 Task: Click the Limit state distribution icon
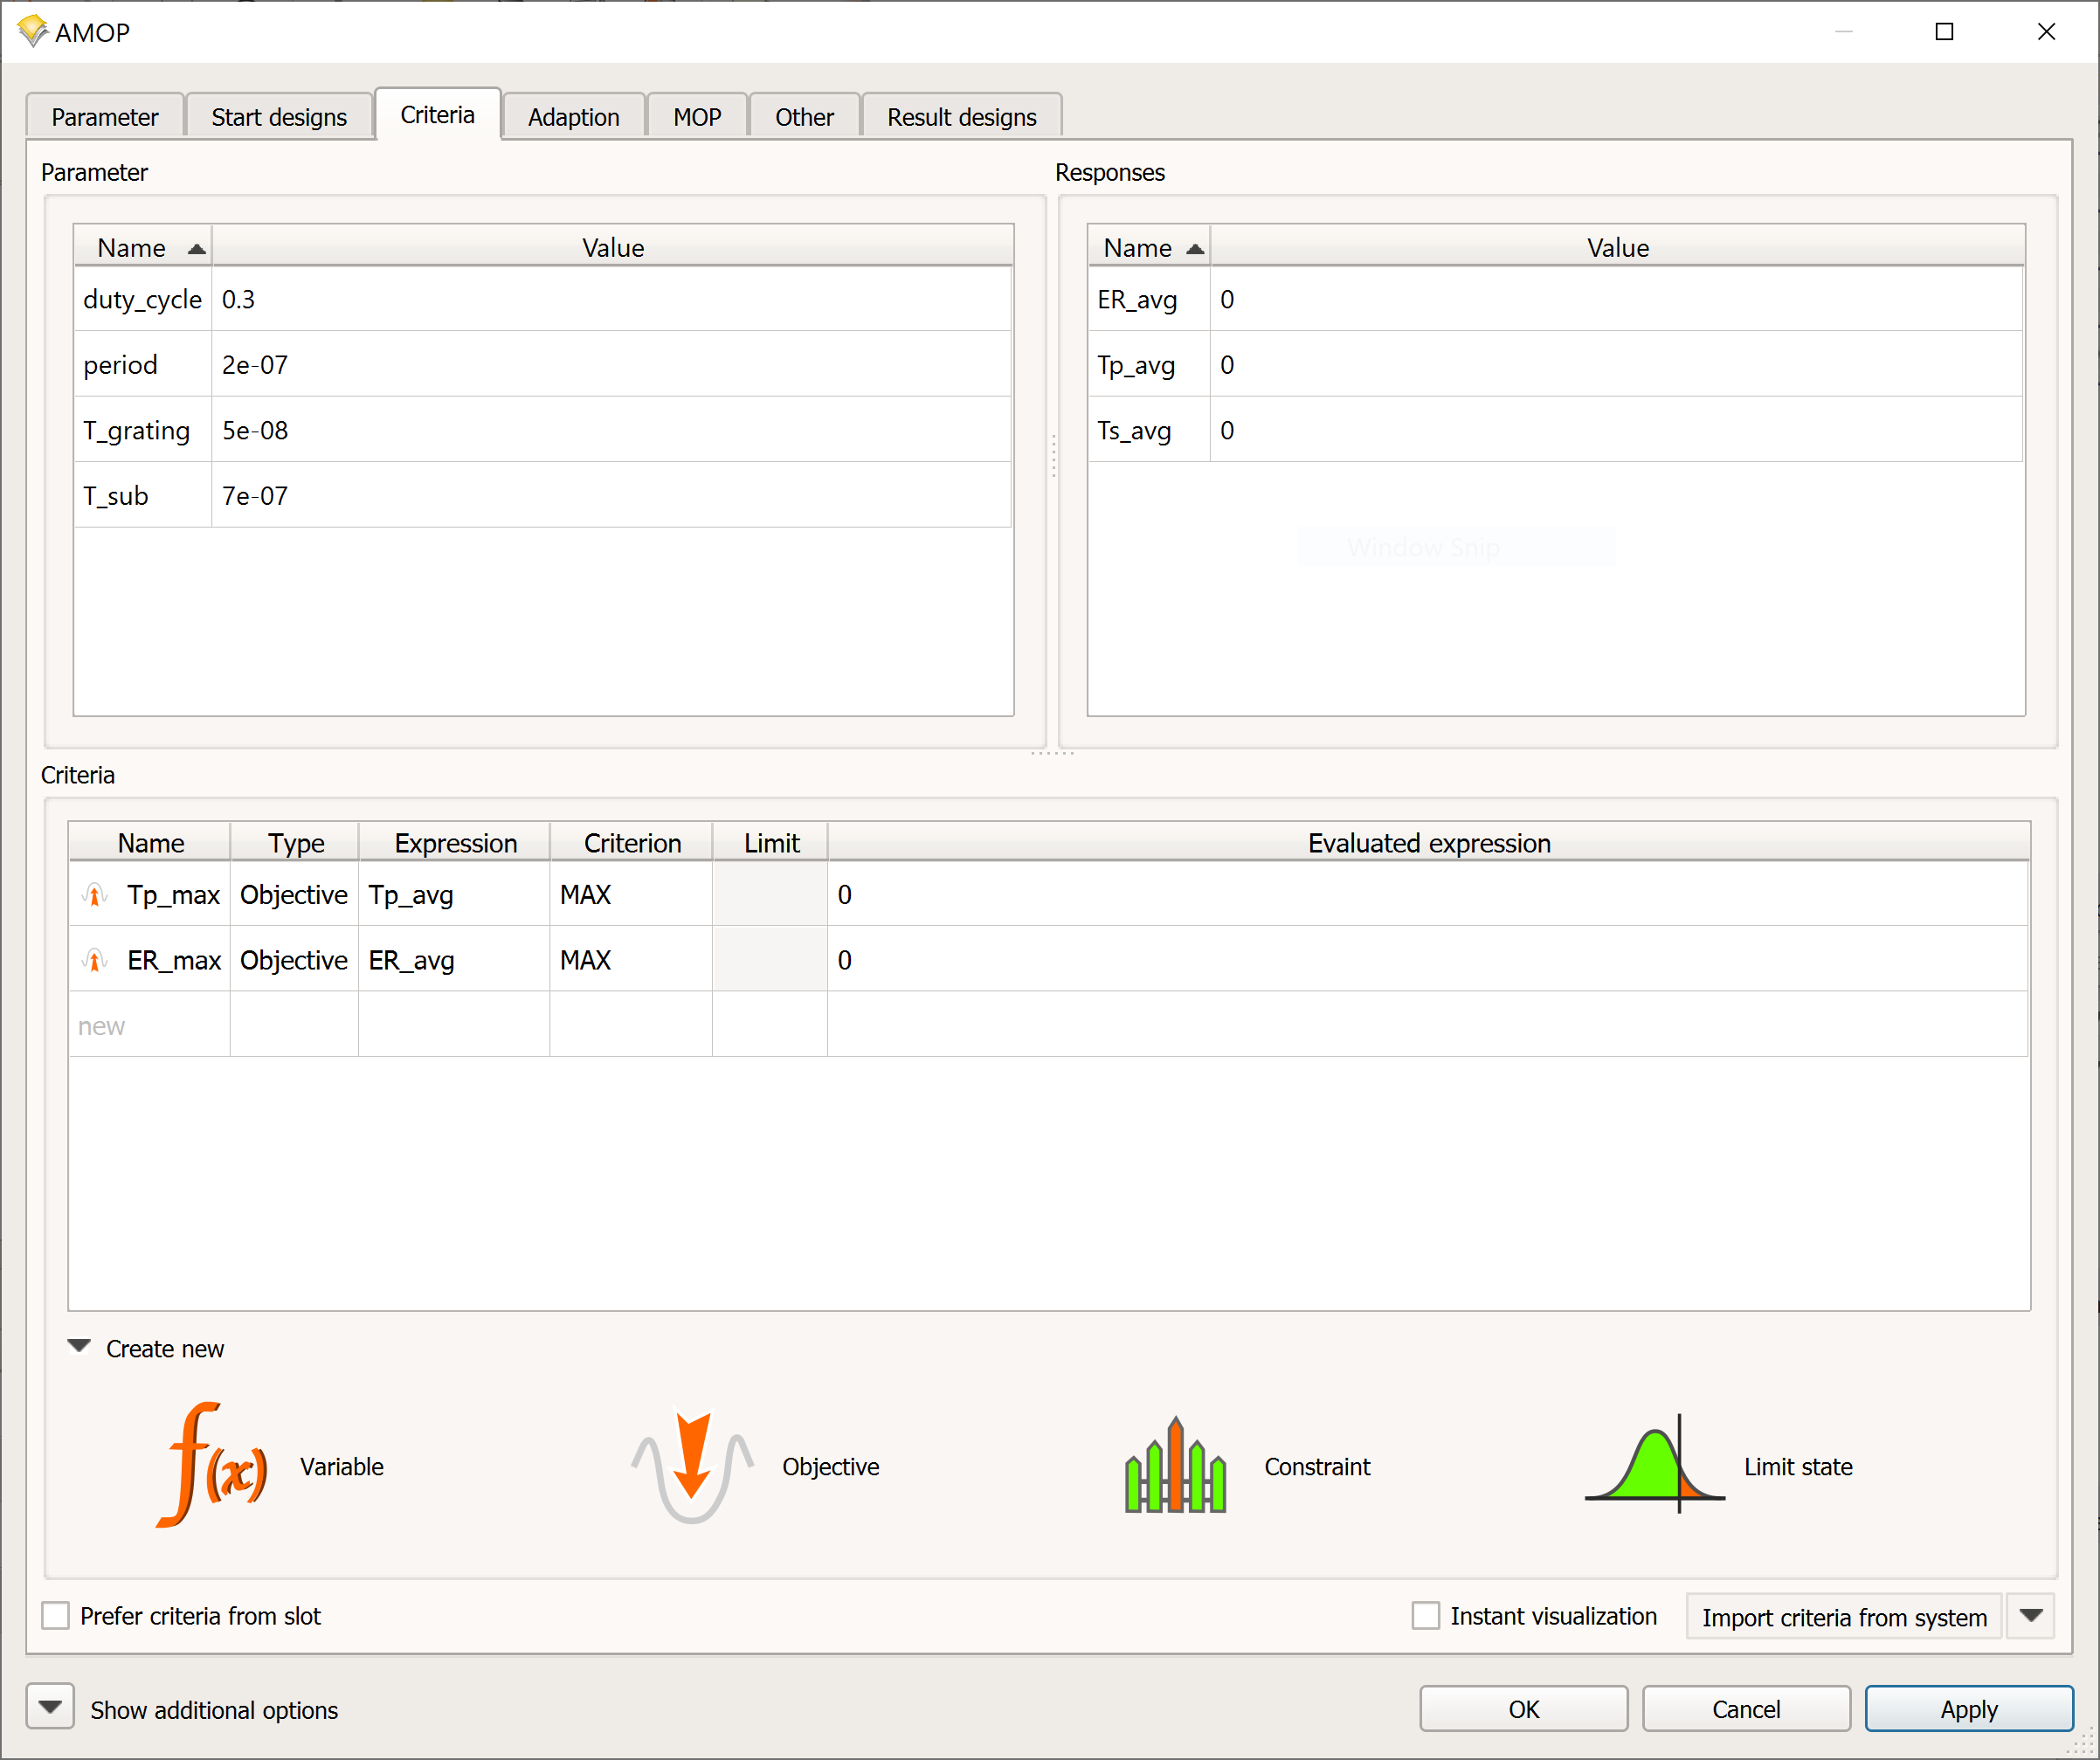1655,1464
